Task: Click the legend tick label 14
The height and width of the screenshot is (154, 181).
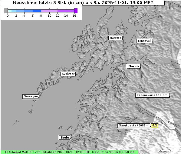Action: [66, 15]
